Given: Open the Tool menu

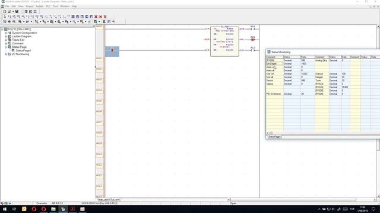Looking at the screenshot, I should pyautogui.click(x=55, y=7).
